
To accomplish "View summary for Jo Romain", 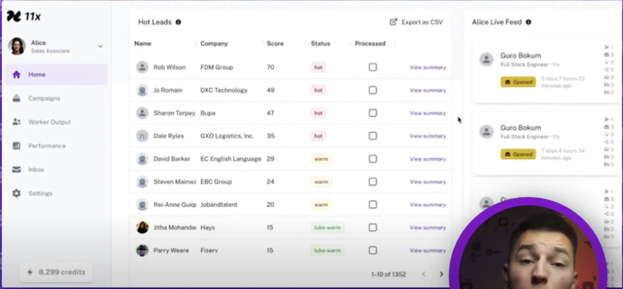I will (x=427, y=90).
